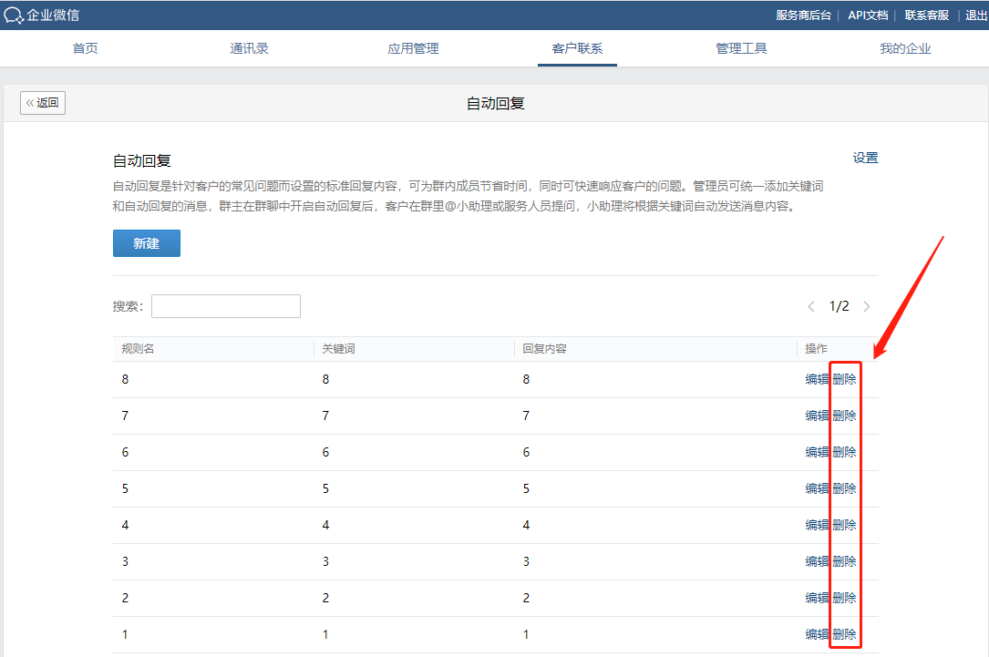Screen dimensions: 989x657
Task: Click 编辑 for rule 4
Action: click(817, 525)
